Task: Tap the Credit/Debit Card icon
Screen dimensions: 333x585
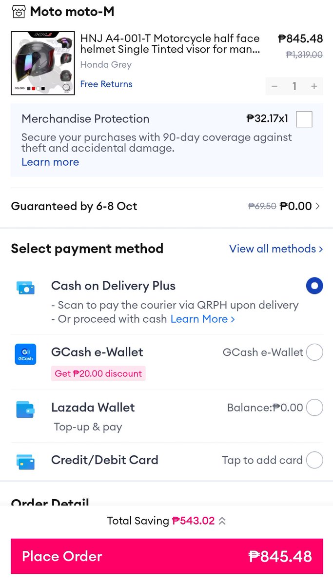Action: (x=25, y=461)
